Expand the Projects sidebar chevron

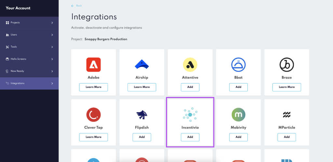pos(52,23)
